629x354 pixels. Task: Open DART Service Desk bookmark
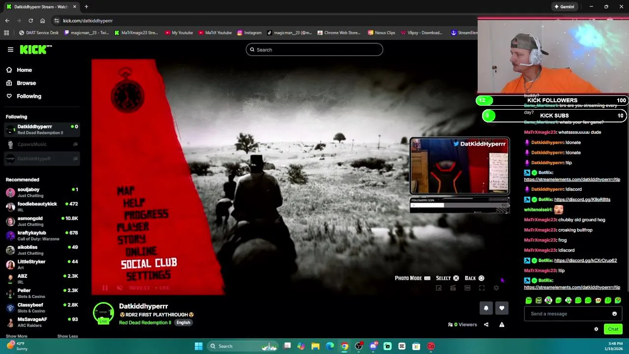pyautogui.click(x=38, y=33)
